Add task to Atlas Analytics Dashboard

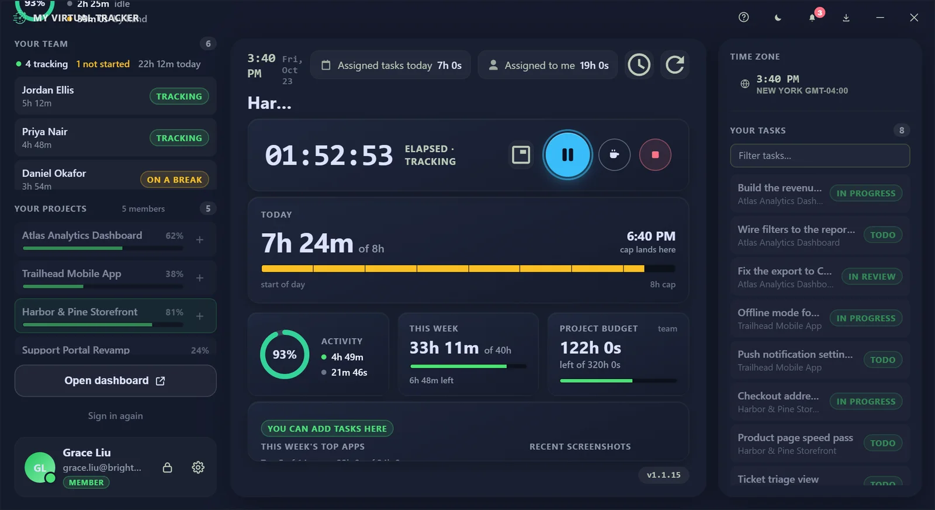pos(200,240)
